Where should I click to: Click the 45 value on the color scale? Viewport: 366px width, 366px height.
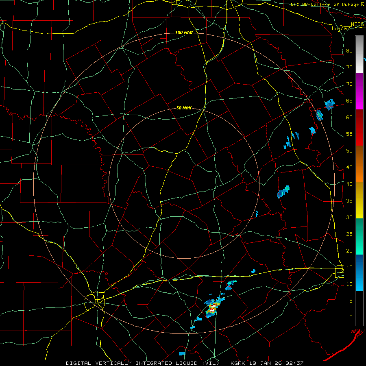click(349, 168)
